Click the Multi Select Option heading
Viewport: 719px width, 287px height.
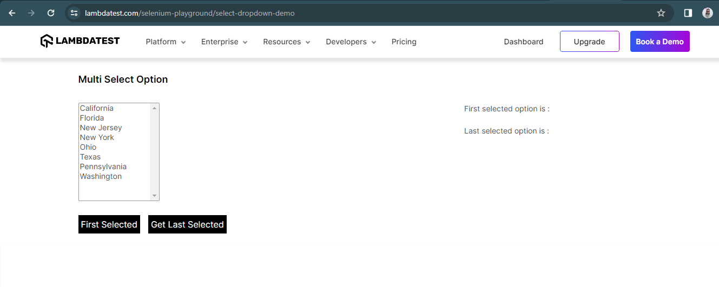click(123, 79)
